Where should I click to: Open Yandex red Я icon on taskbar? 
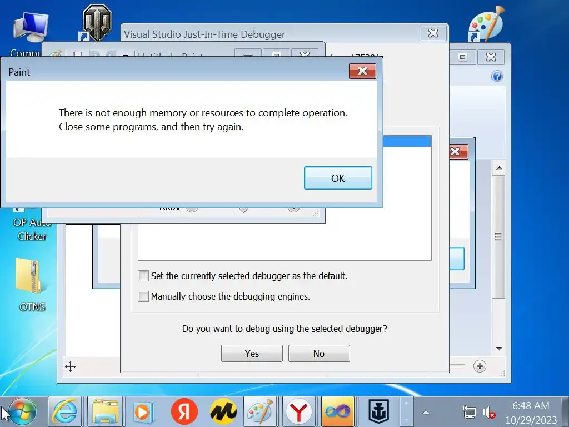pyautogui.click(x=184, y=411)
